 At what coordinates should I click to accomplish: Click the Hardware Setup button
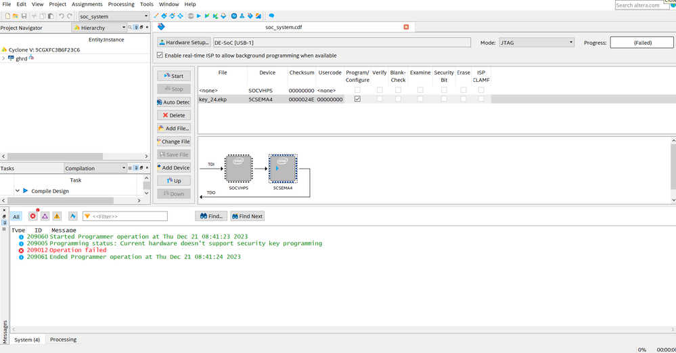click(183, 42)
